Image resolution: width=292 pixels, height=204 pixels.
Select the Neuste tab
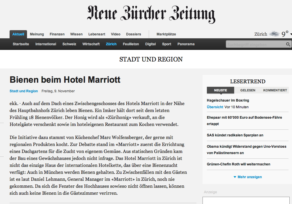pyautogui.click(x=221, y=90)
